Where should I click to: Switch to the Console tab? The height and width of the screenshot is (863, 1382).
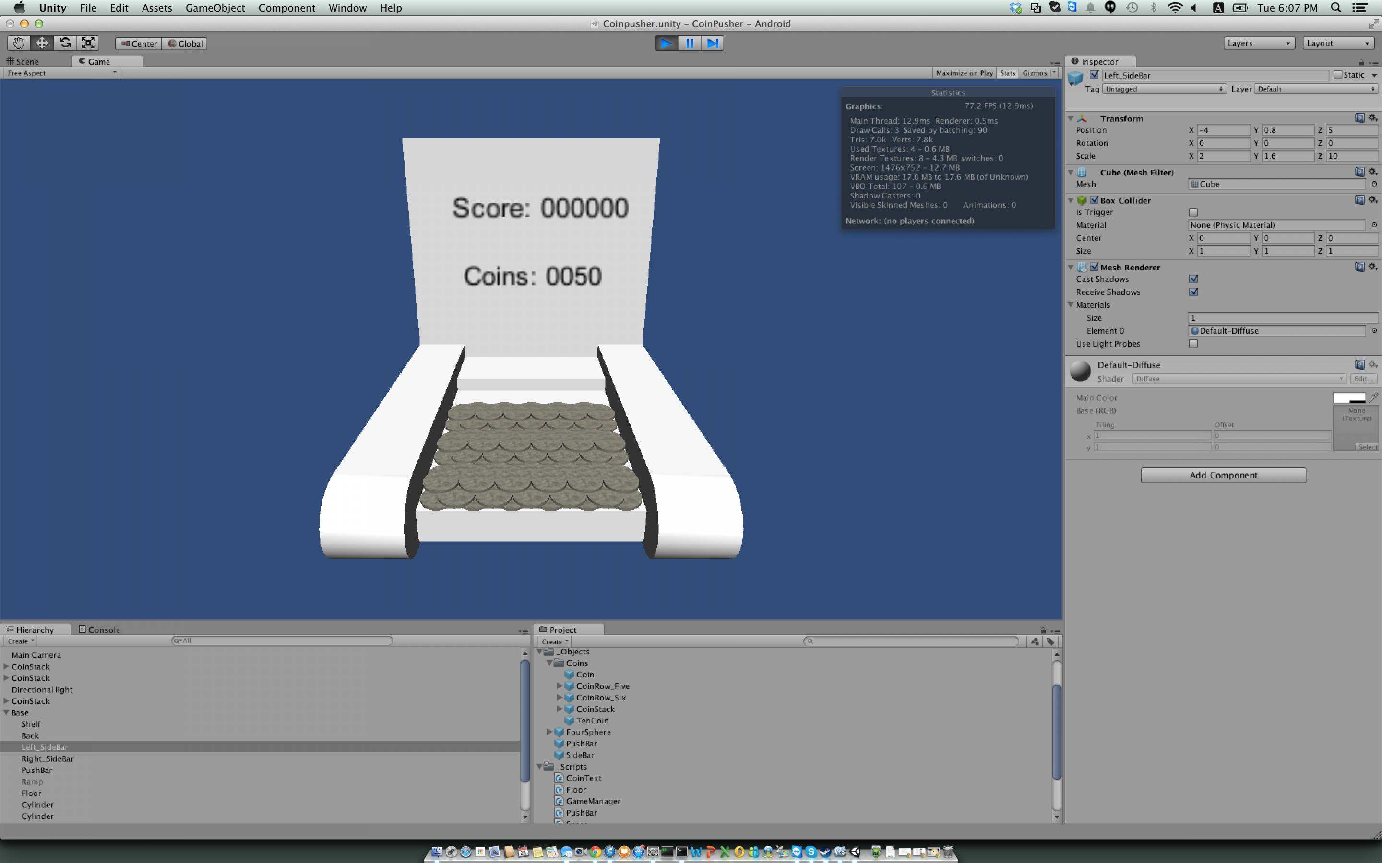[99, 630]
